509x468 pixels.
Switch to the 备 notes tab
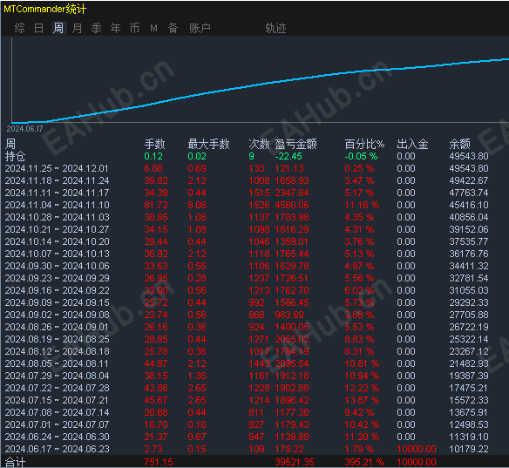[173, 28]
